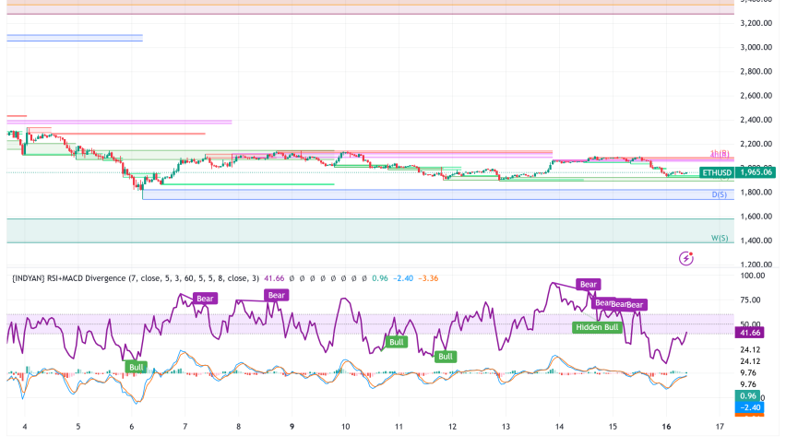The height and width of the screenshot is (447, 786).
Task: Click the date 16 on time axis
Action: [x=665, y=428]
